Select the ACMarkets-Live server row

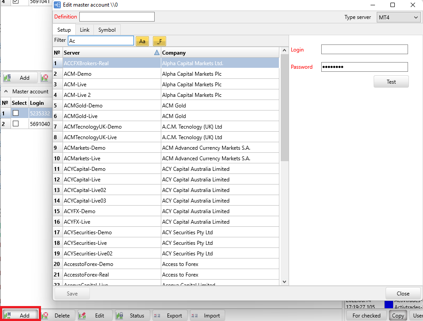(166, 158)
